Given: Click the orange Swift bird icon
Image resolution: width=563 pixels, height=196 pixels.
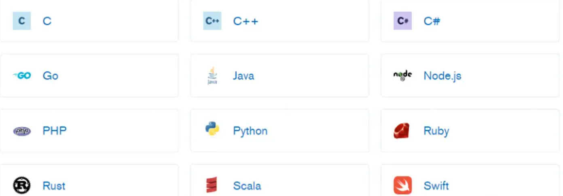Looking at the screenshot, I should coord(402,185).
